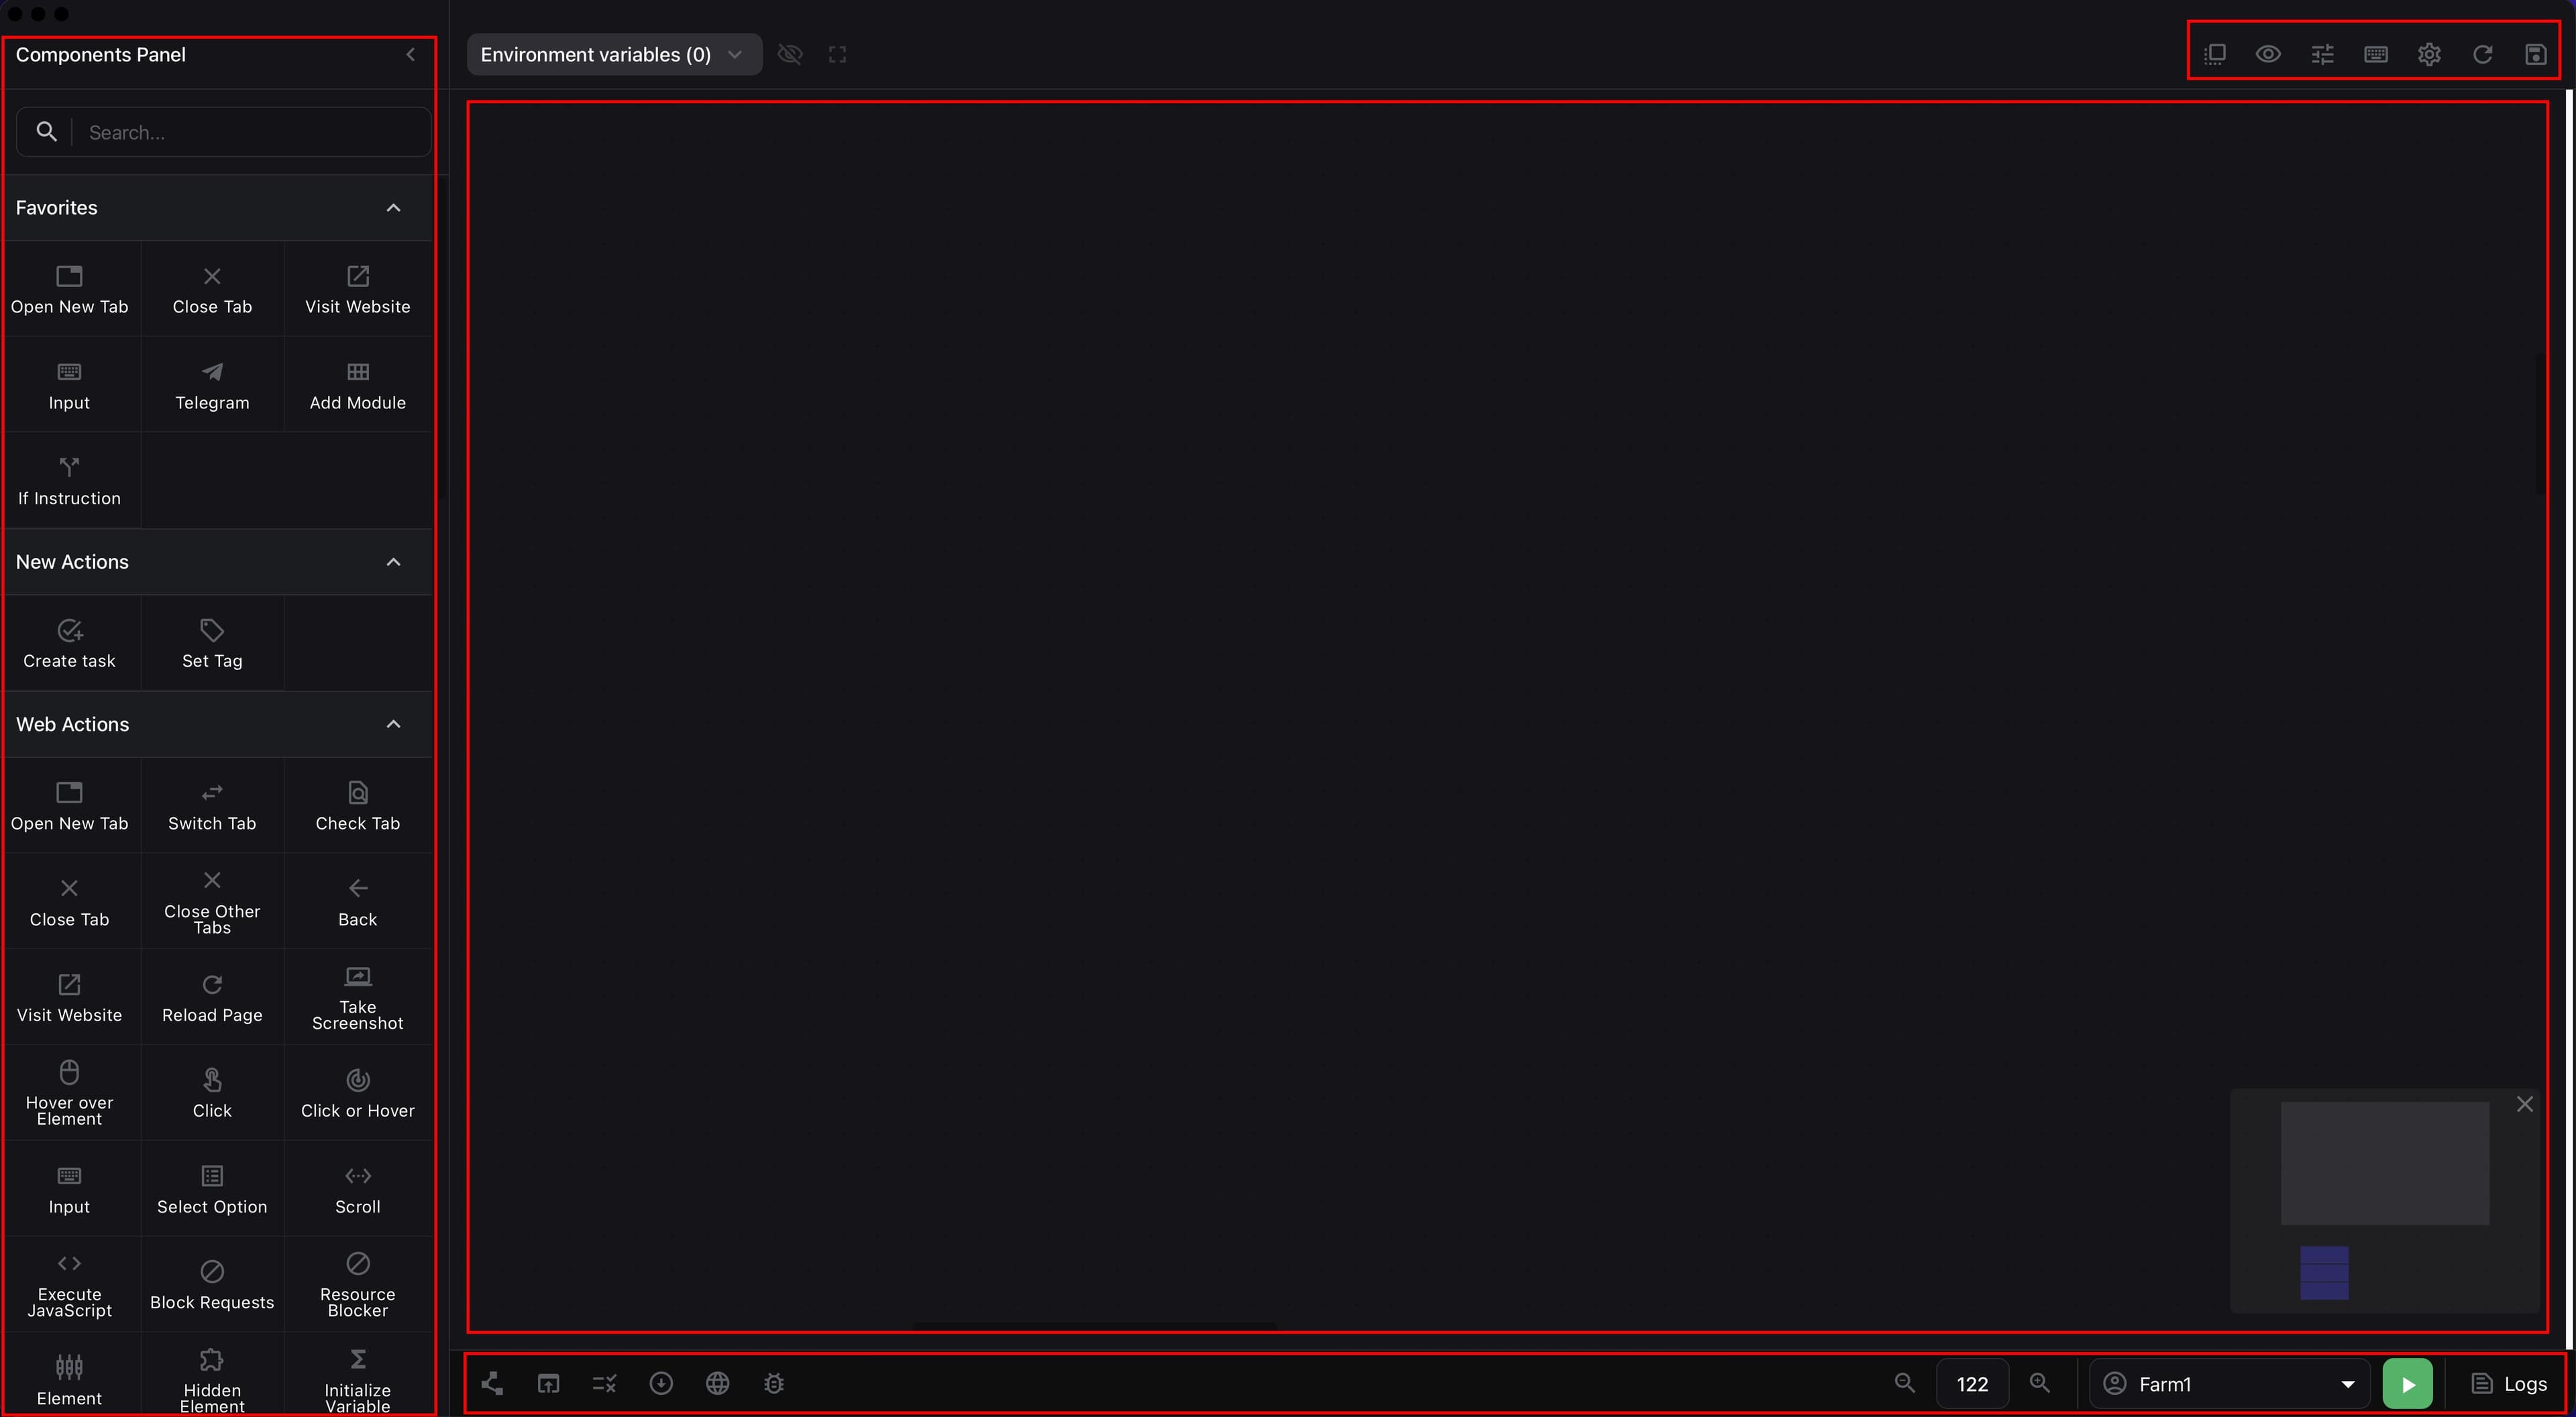2576x1417 pixels.
Task: Open the Logs panel
Action: pyautogui.click(x=2509, y=1384)
